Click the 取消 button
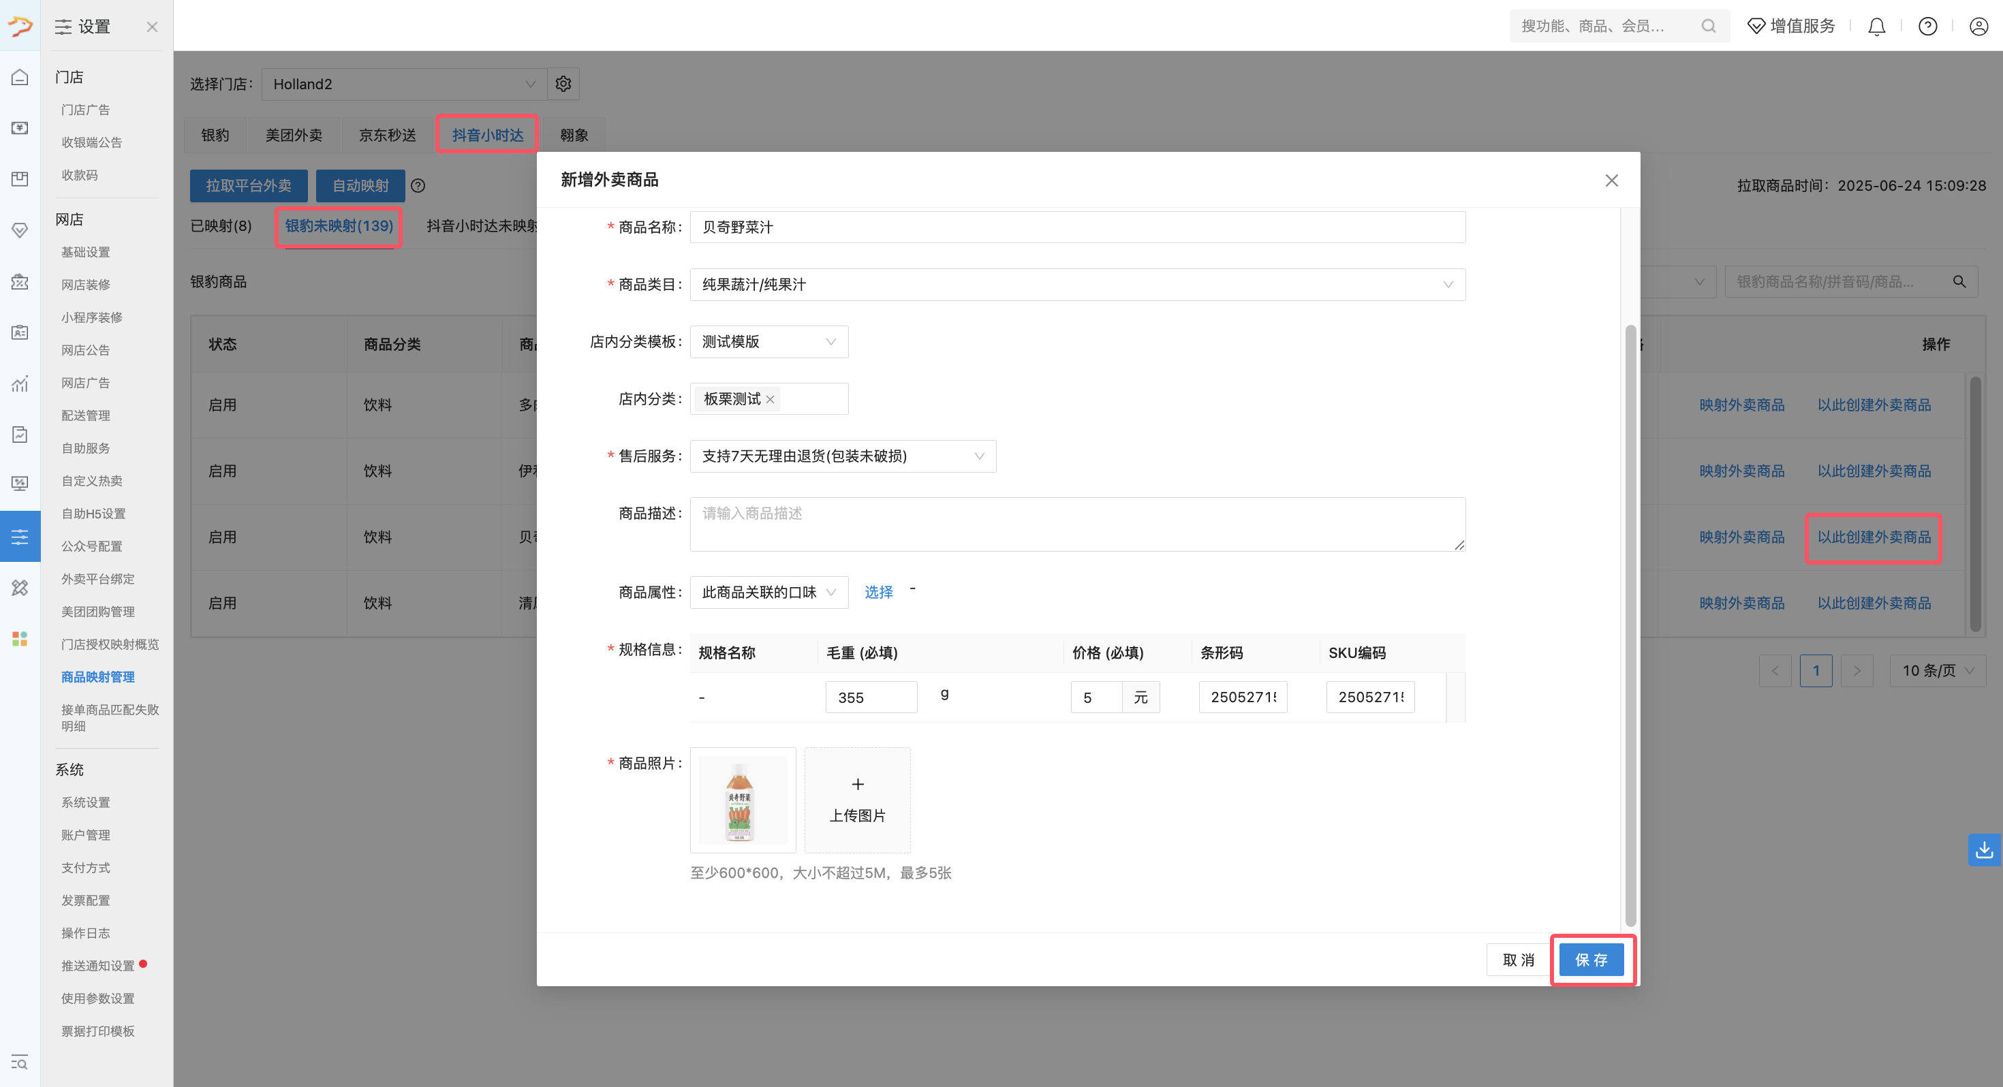Image resolution: width=2003 pixels, height=1087 pixels. click(x=1519, y=960)
